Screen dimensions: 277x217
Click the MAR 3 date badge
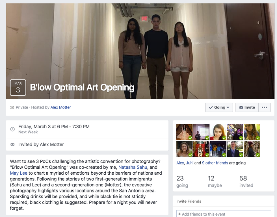[x=18, y=88]
